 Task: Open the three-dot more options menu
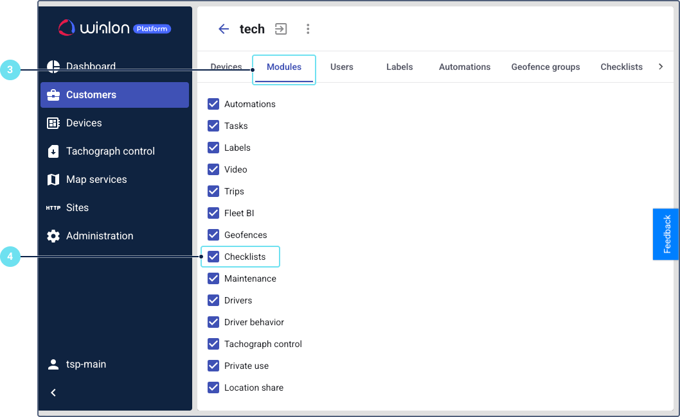tap(308, 29)
